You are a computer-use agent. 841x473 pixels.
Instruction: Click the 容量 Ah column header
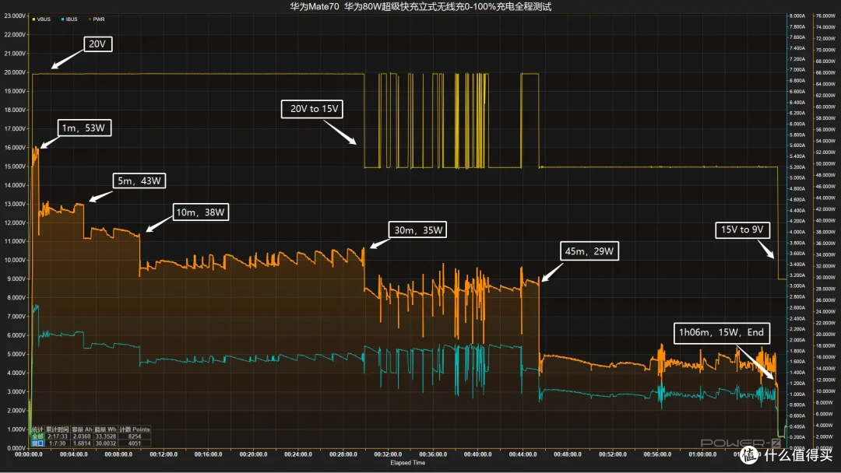(x=82, y=429)
